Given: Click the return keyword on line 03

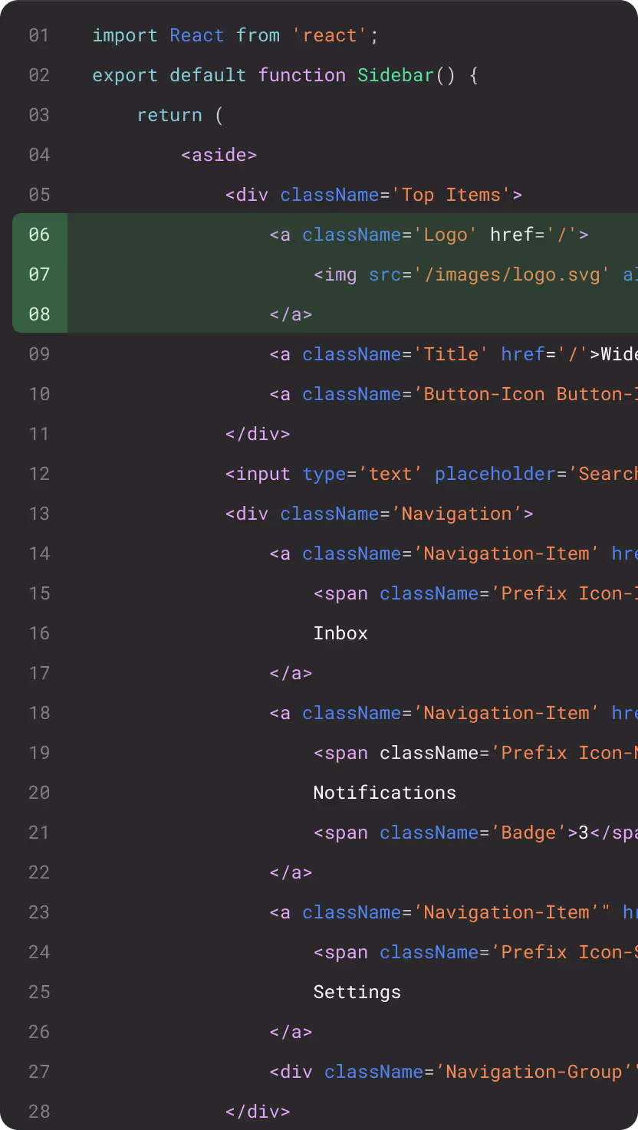Looking at the screenshot, I should click(x=169, y=115).
